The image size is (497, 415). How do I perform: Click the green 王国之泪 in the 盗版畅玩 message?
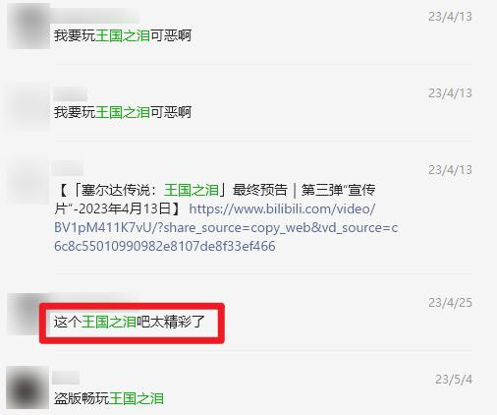[137, 398]
